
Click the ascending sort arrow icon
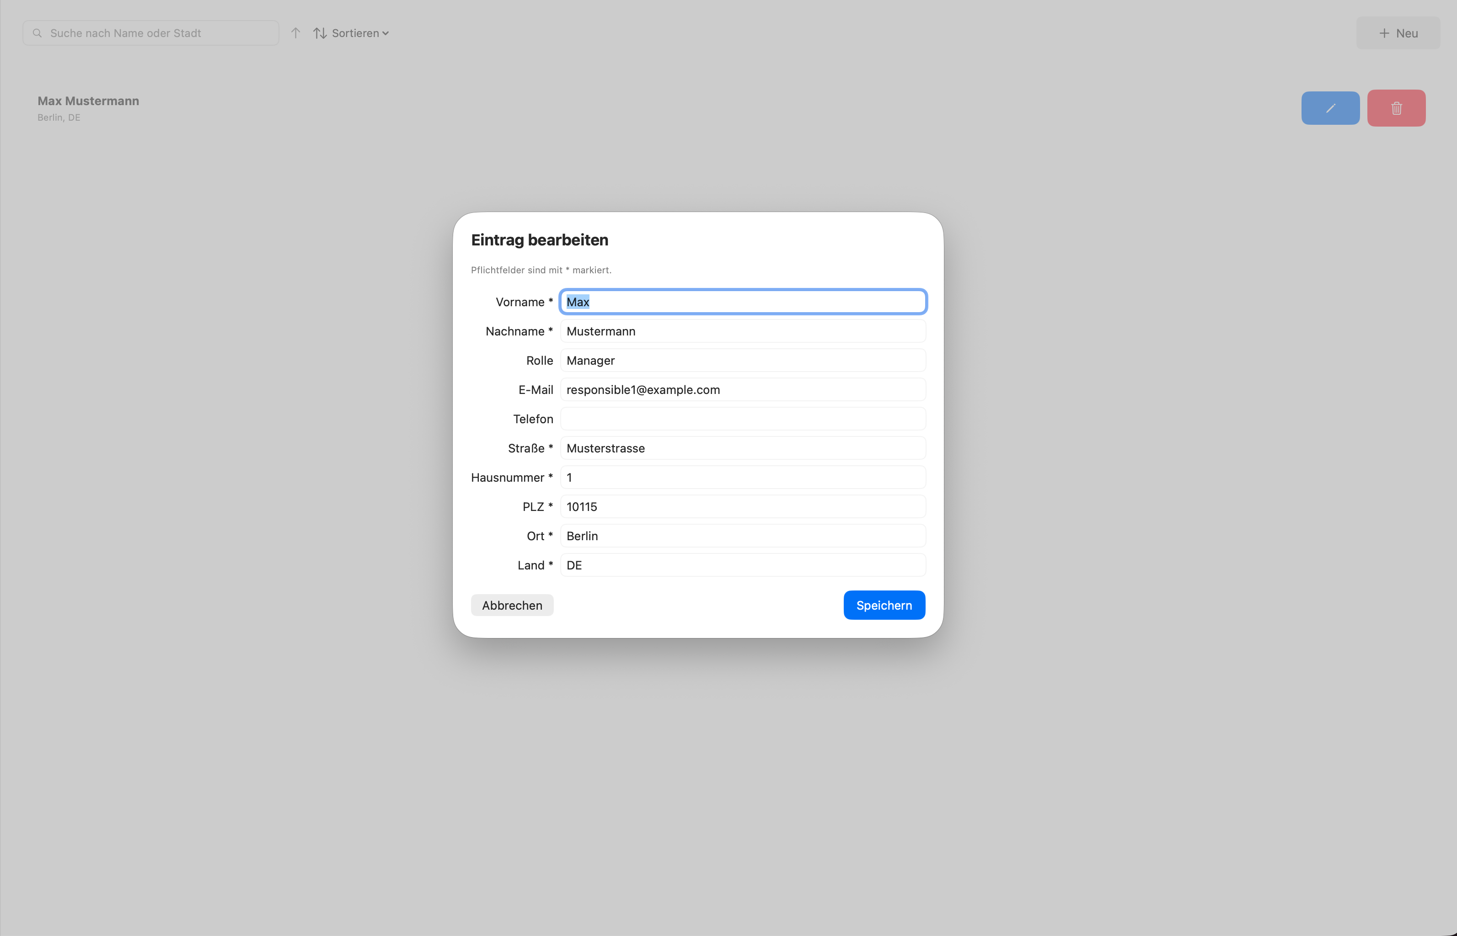pos(295,33)
